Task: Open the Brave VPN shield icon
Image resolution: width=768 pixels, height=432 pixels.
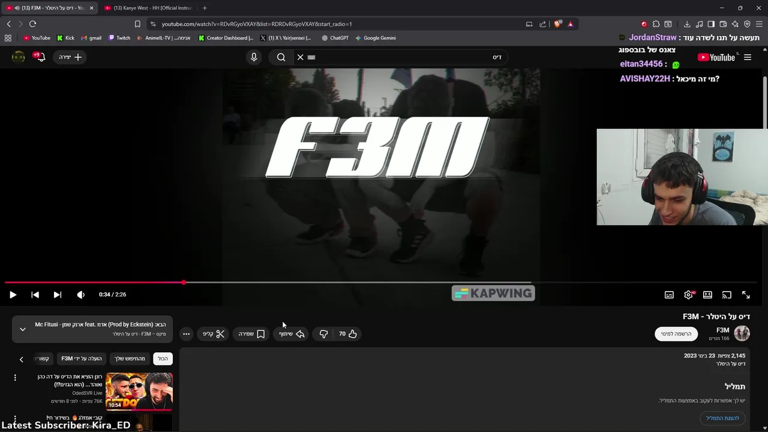Action: coord(747,24)
